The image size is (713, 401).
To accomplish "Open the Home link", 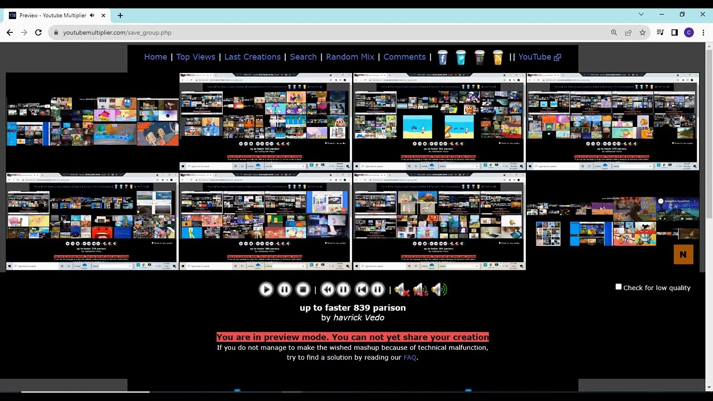I will [155, 57].
